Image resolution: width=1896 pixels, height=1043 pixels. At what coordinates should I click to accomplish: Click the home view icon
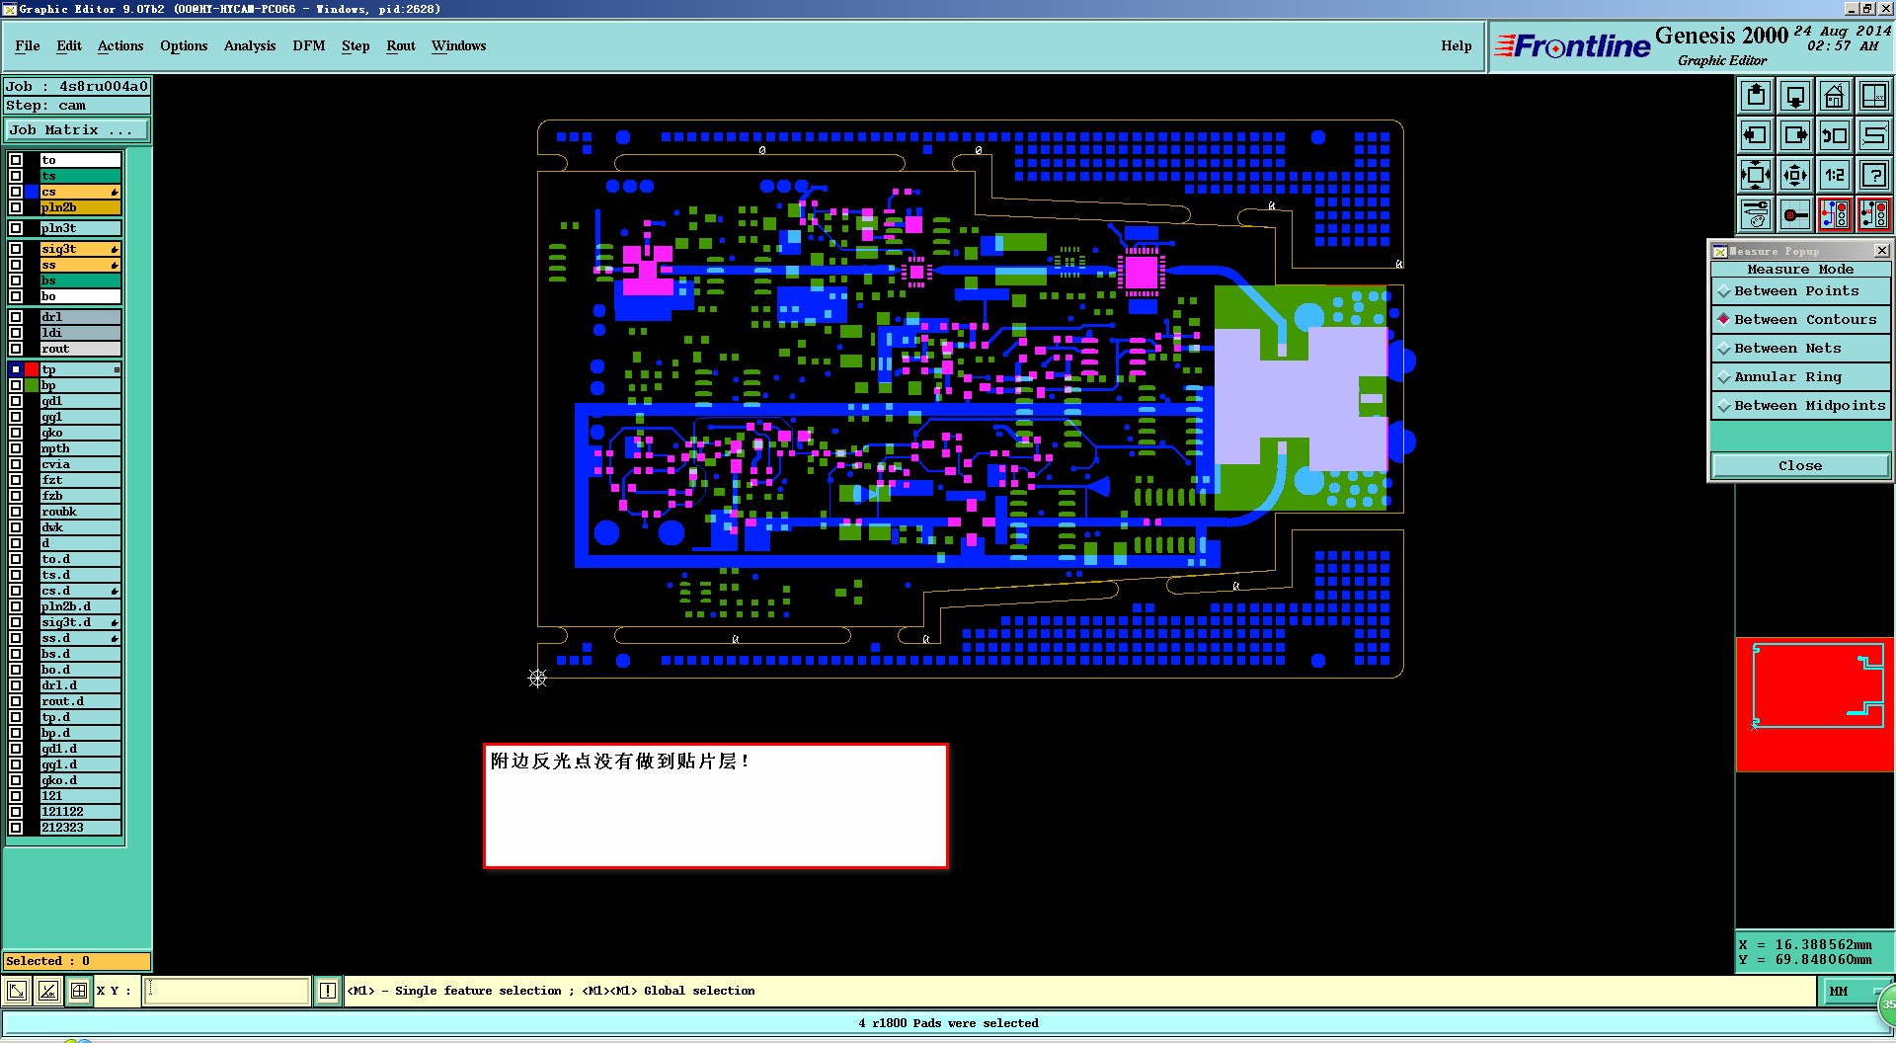click(1835, 96)
